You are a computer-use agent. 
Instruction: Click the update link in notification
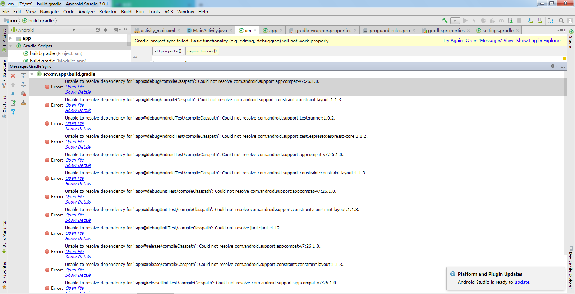tap(522, 282)
